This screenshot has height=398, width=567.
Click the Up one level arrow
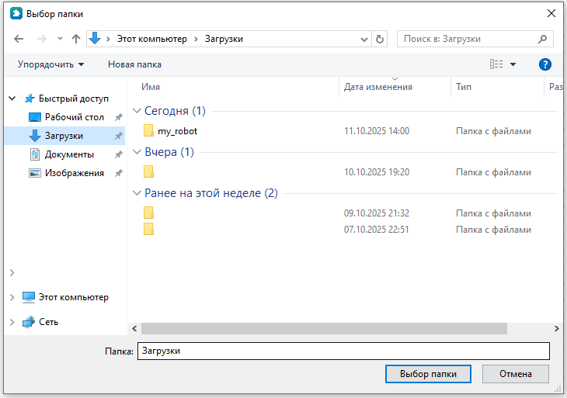click(76, 39)
